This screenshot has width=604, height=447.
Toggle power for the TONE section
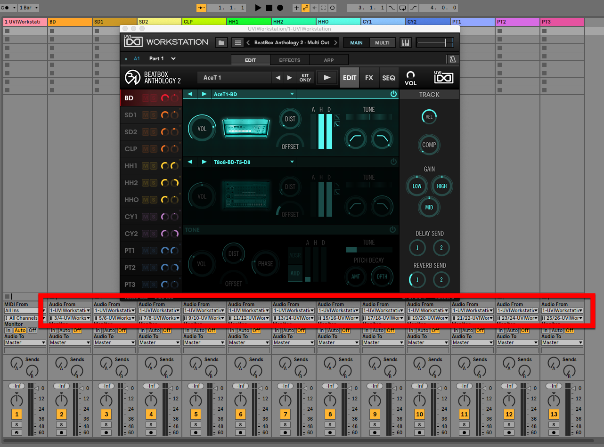click(x=393, y=229)
